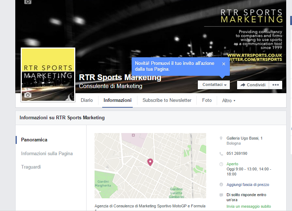The height and width of the screenshot is (211, 292).
Task: Click Giardini Margherita label on map
Action: [103, 183]
